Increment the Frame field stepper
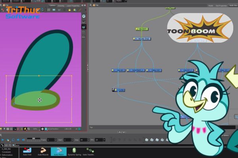 tap(56, 139)
